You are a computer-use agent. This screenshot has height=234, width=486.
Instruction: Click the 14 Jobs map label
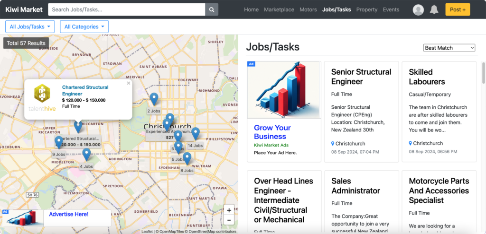click(195, 146)
